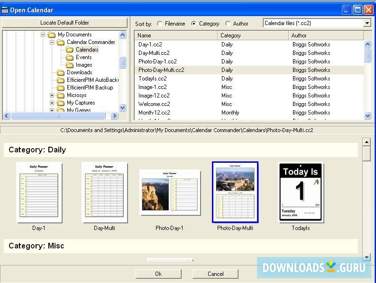Click the Open Calendar title bar icon

click(x=5, y=10)
